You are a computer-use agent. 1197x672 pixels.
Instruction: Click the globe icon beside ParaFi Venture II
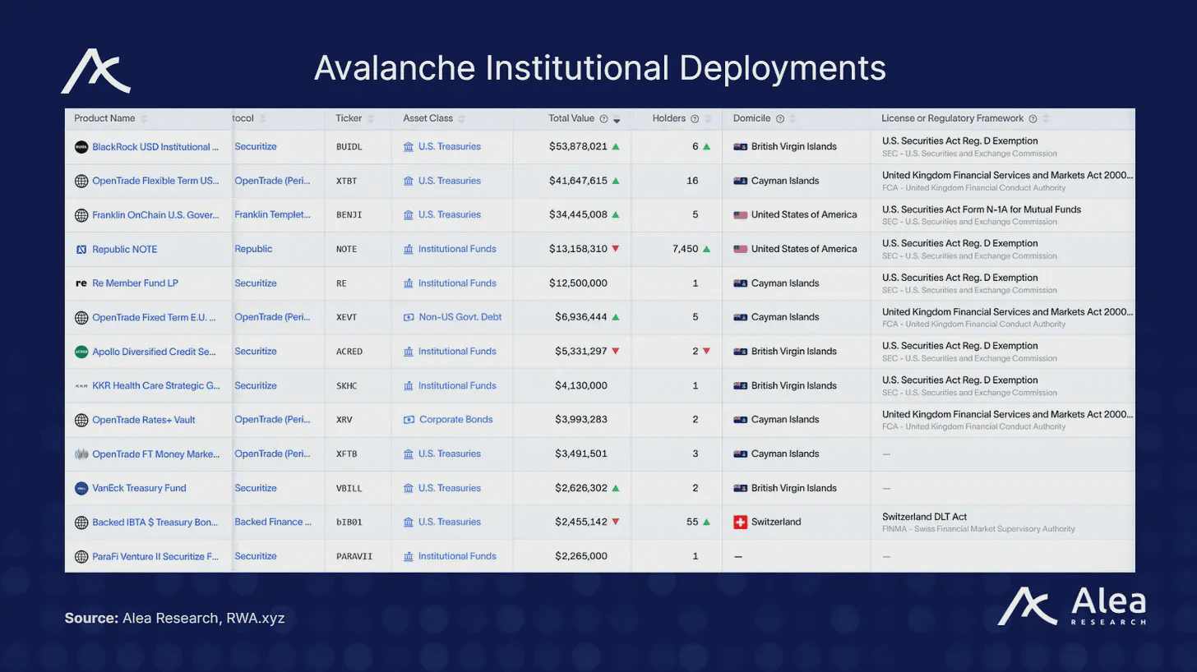tap(81, 557)
